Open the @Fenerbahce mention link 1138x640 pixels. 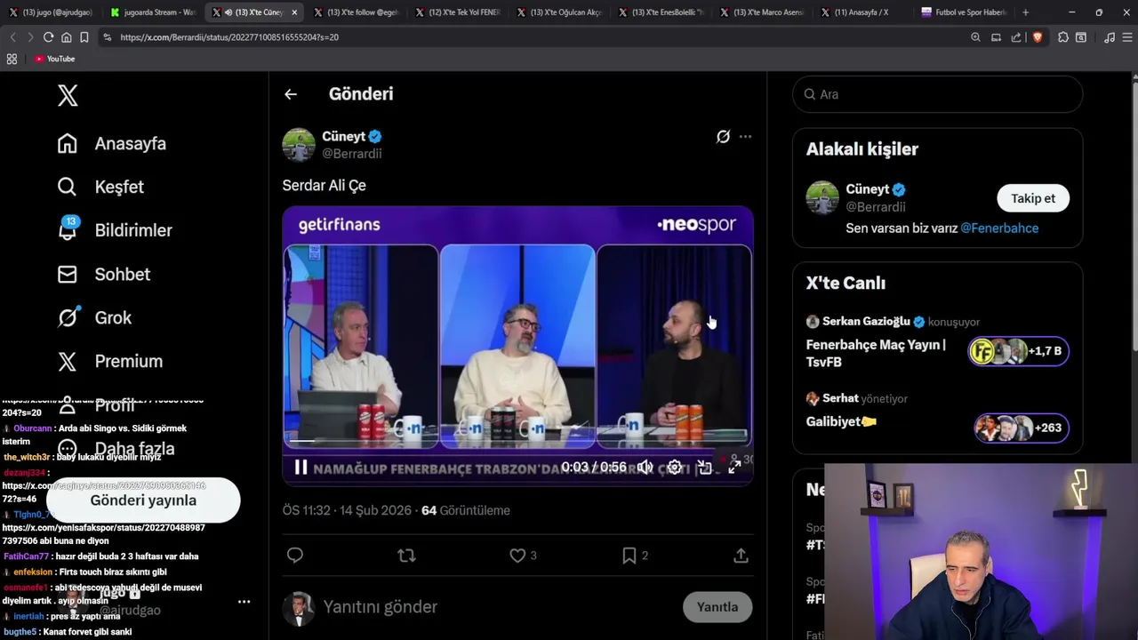click(x=999, y=228)
